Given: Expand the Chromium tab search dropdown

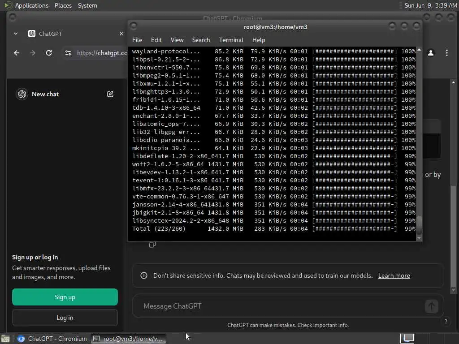Looking at the screenshot, I should pos(16,34).
